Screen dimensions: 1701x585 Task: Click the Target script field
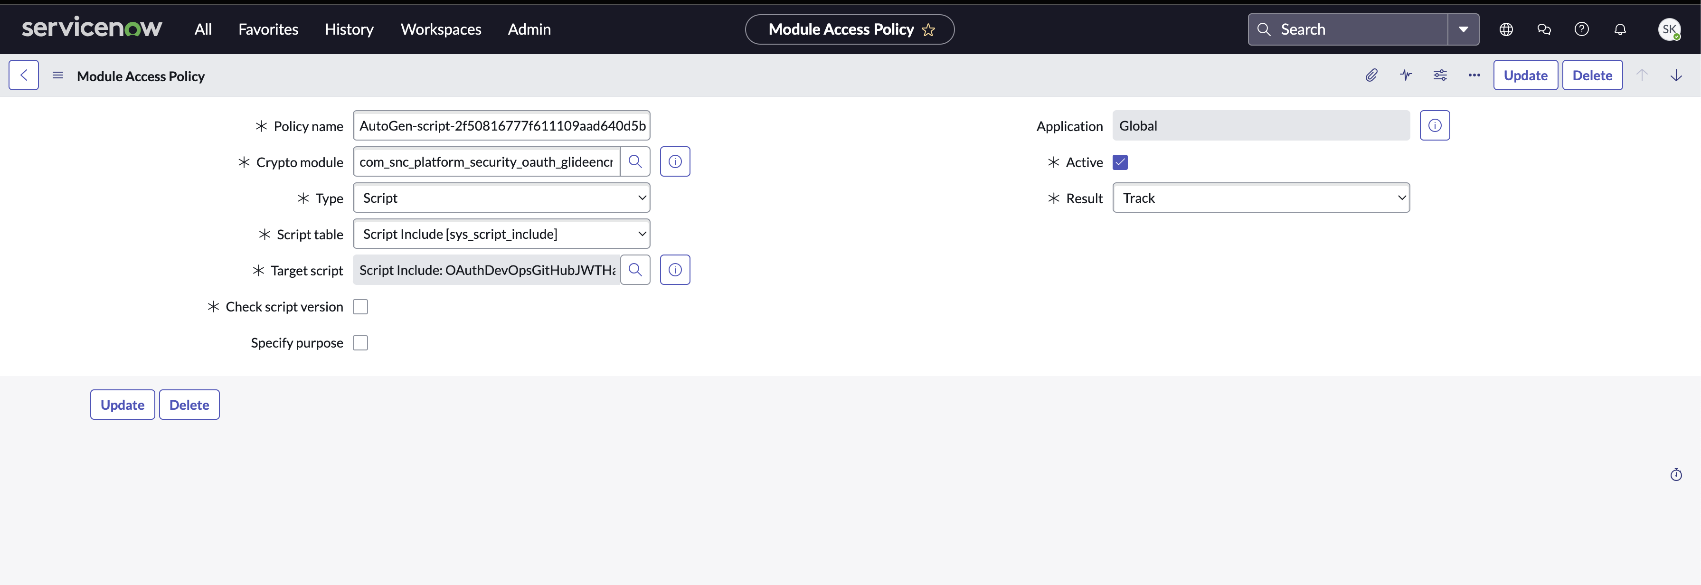(487, 270)
